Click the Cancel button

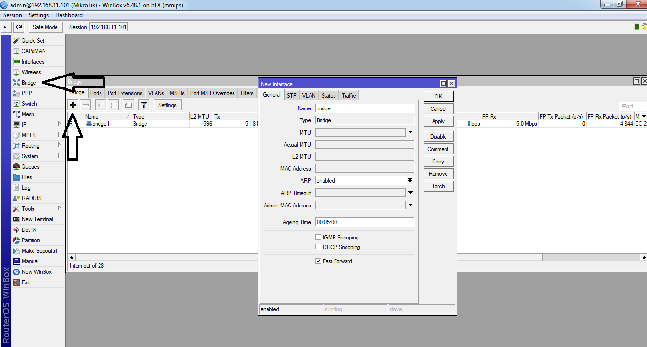click(438, 109)
